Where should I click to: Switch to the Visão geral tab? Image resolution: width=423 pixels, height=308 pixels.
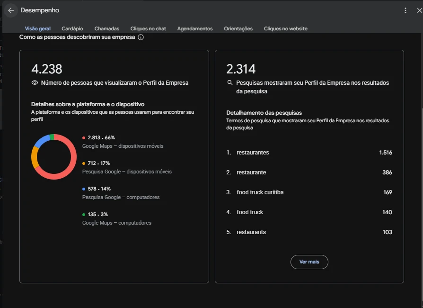[x=38, y=28]
